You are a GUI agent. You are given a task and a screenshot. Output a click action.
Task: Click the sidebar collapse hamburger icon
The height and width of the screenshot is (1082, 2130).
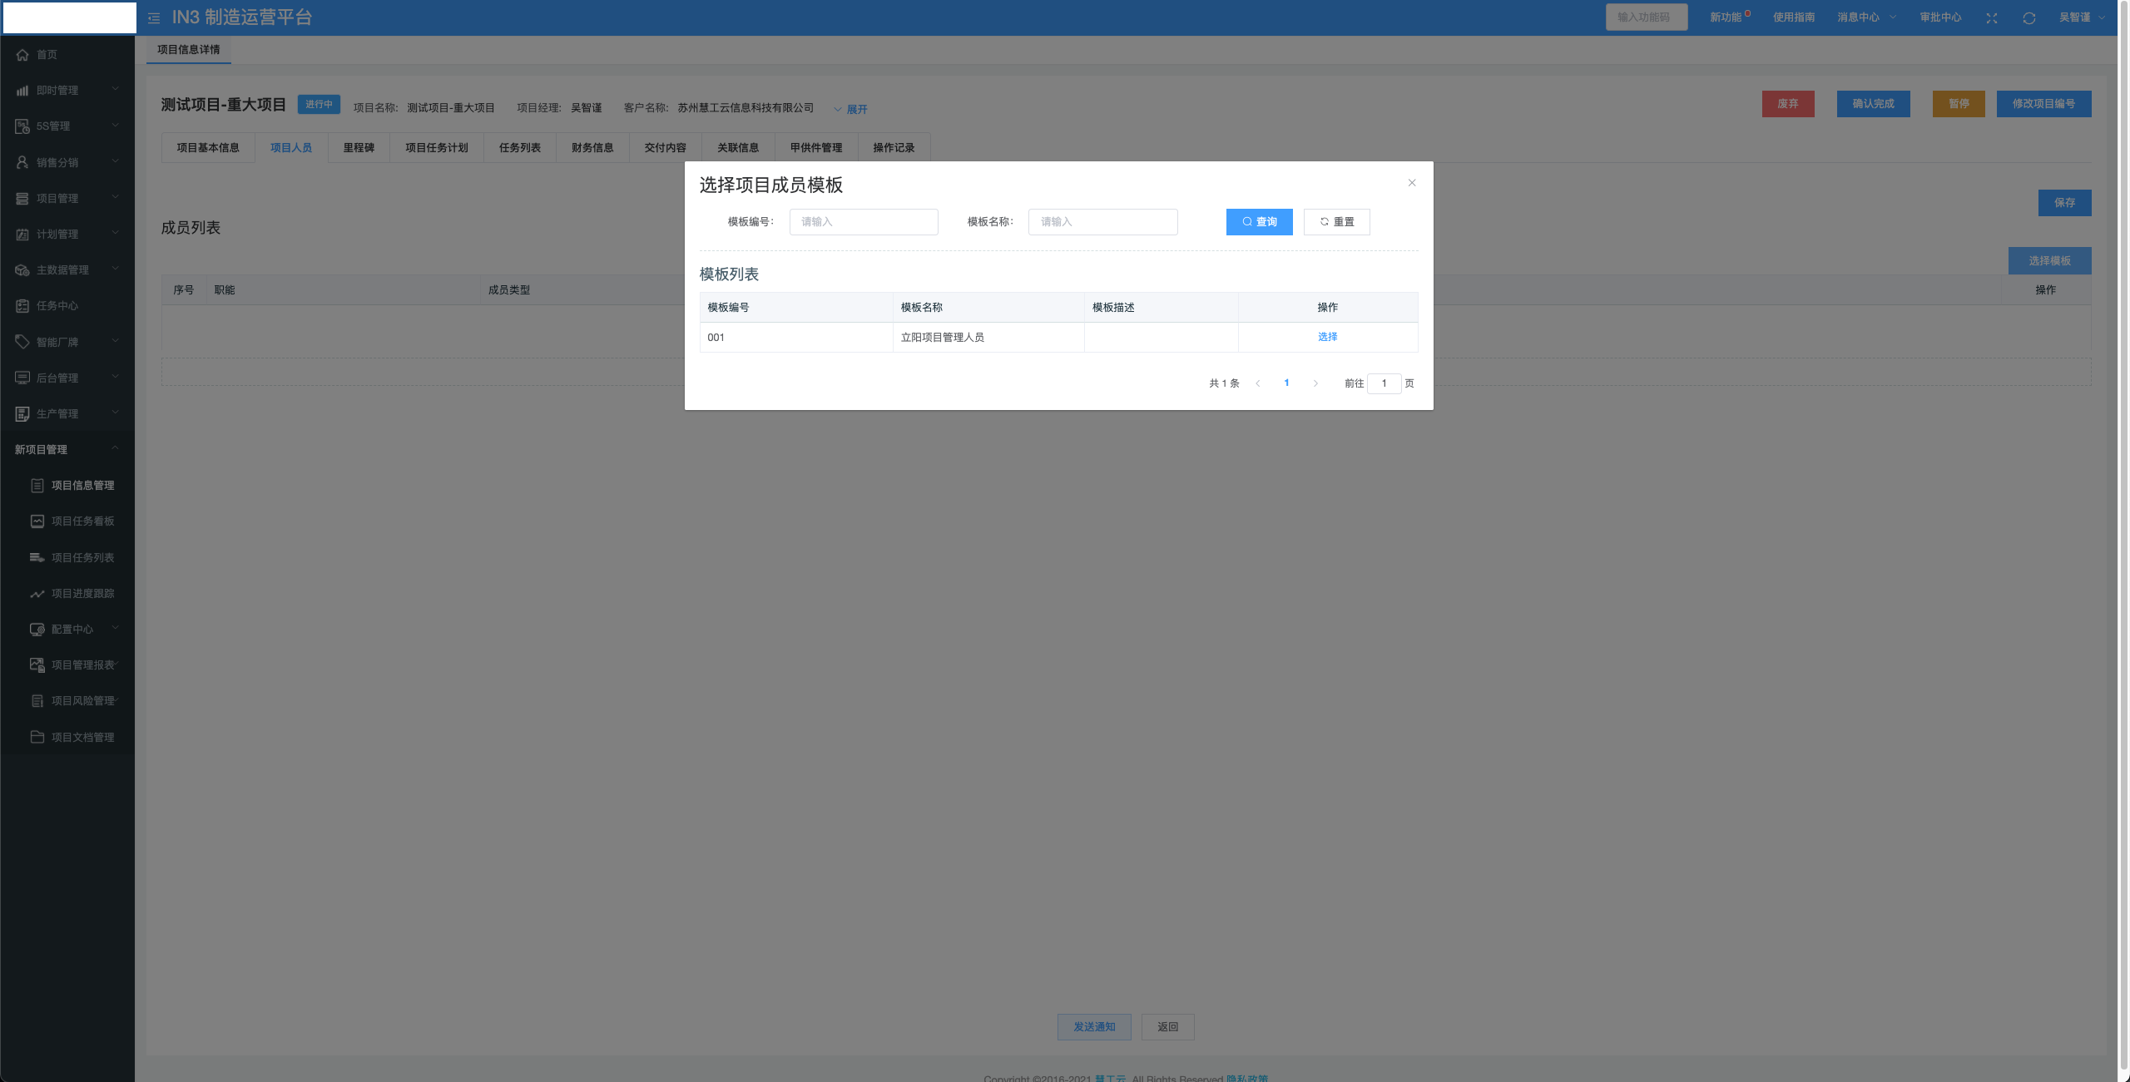(154, 17)
